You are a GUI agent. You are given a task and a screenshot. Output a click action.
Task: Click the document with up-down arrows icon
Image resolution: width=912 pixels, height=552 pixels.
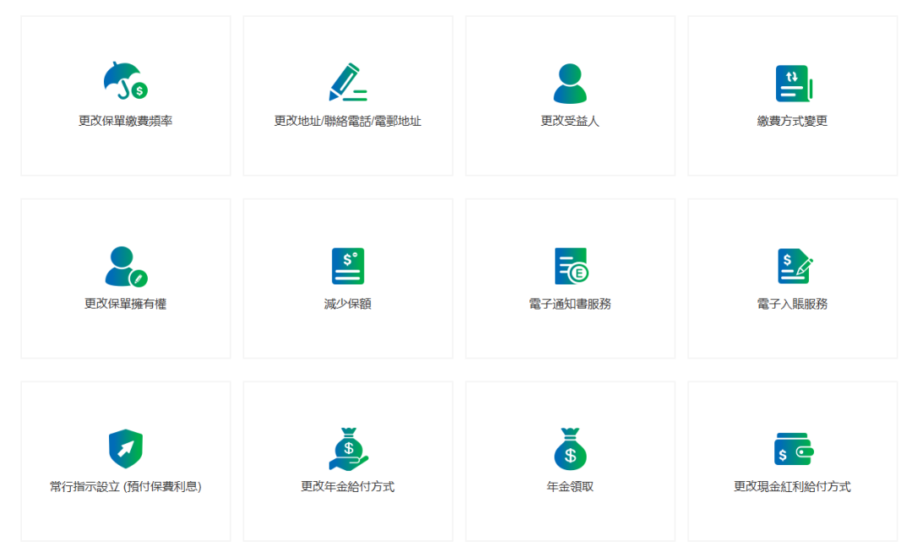coord(793,83)
